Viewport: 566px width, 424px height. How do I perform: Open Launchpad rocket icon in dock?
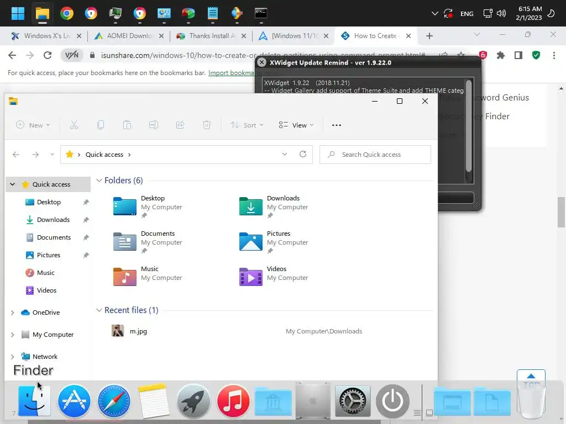pos(193,401)
